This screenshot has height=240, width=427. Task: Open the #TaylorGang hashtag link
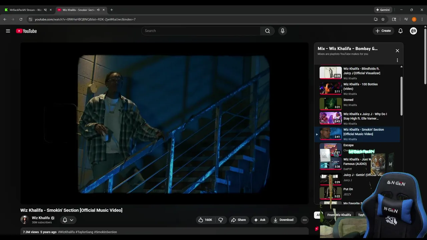84,232
